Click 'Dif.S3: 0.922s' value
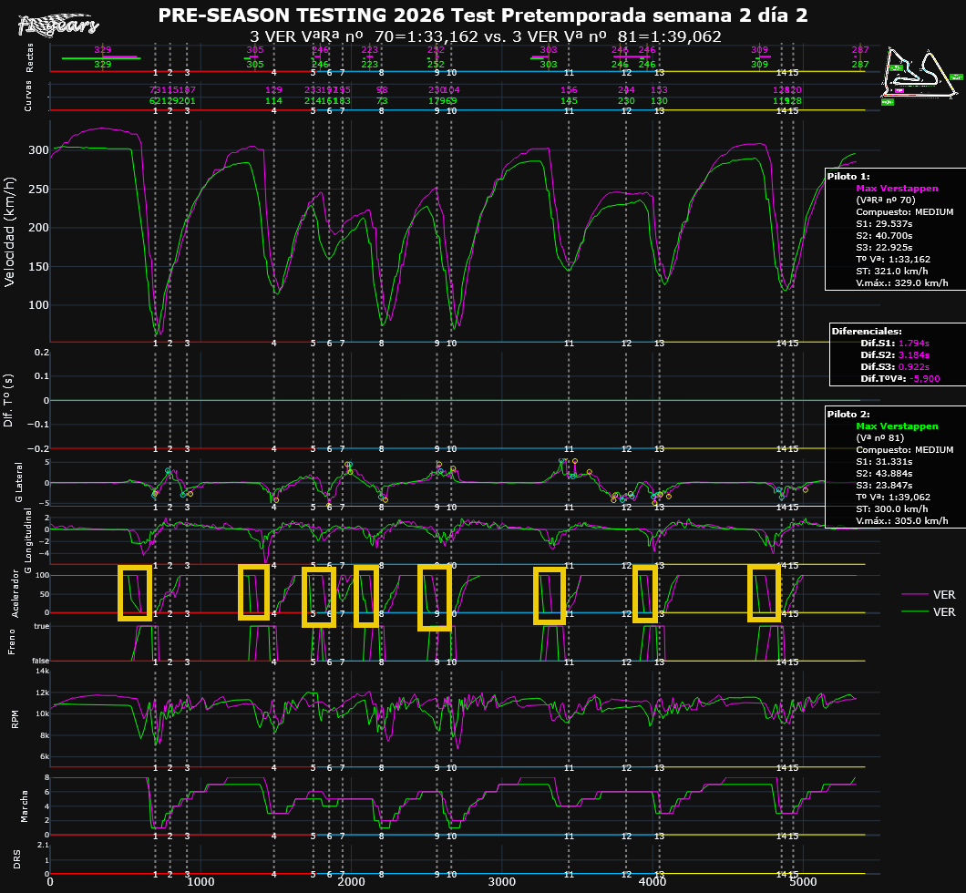This screenshot has height=893, width=966. [x=895, y=367]
